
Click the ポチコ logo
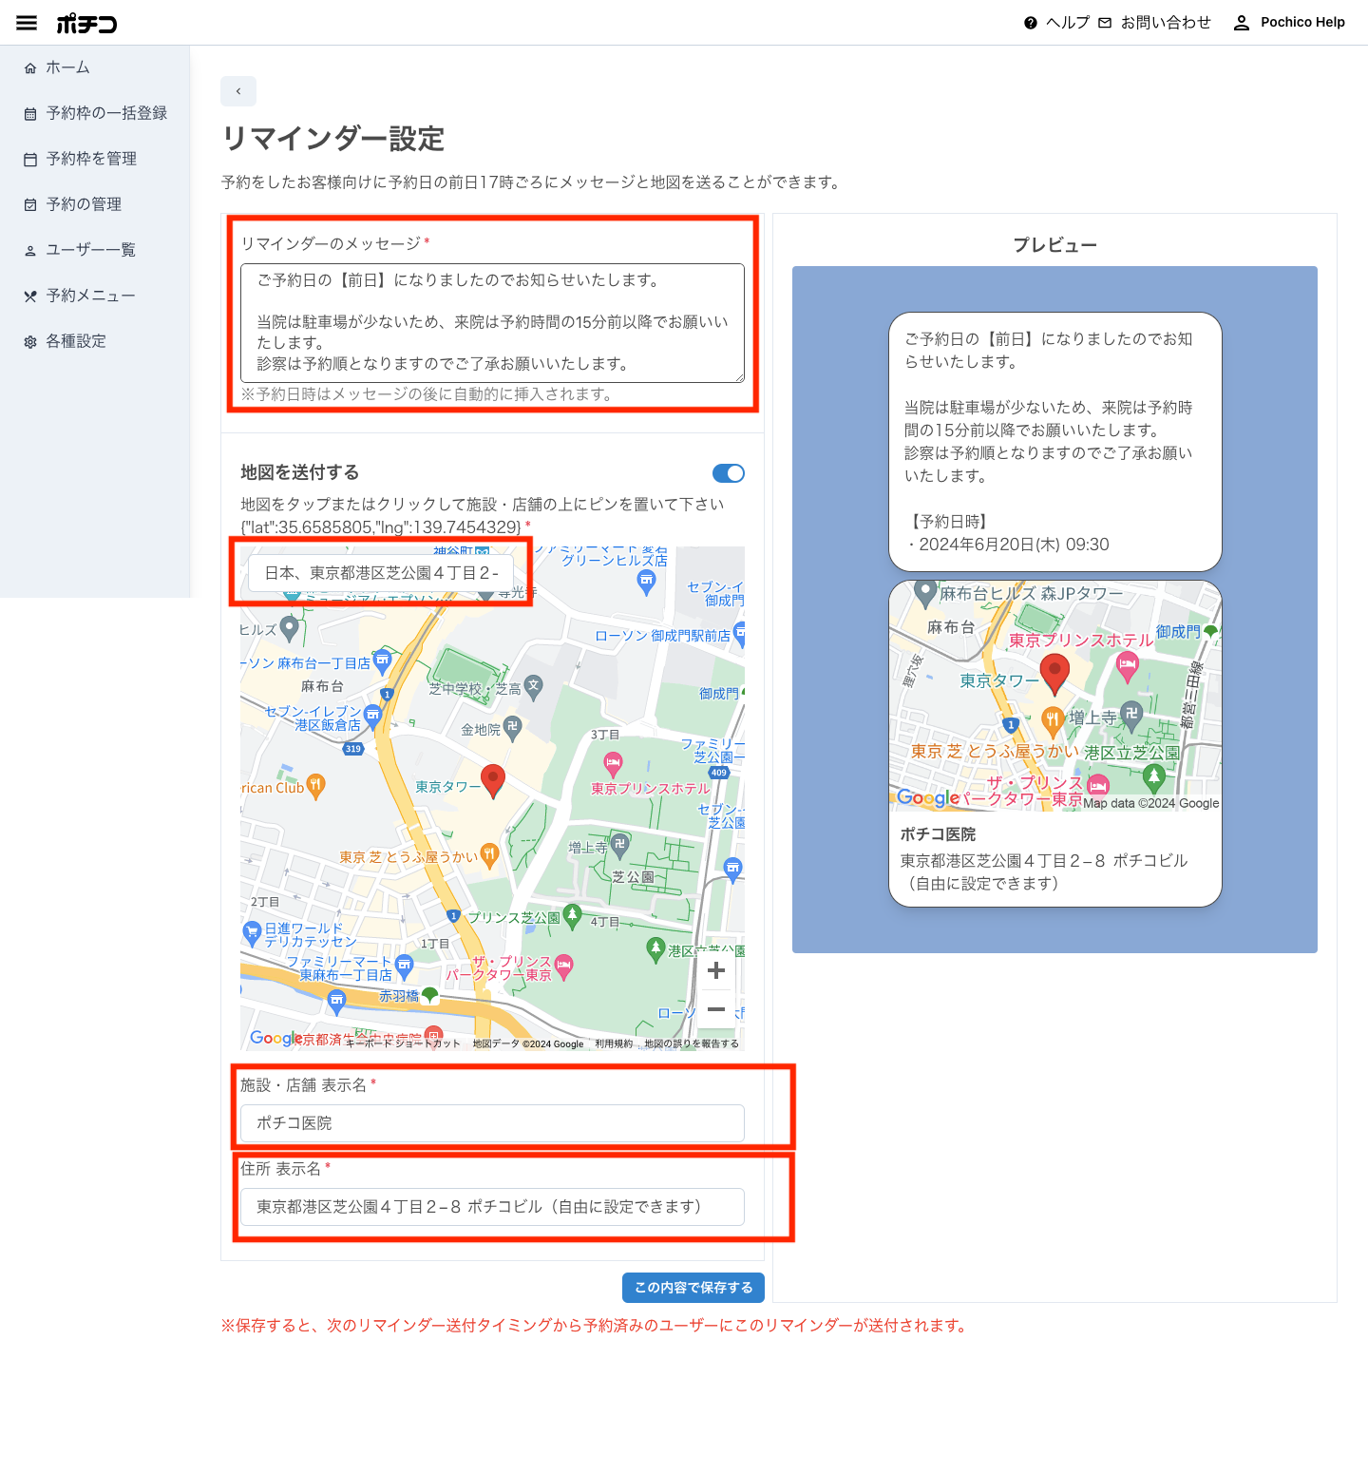86,23
